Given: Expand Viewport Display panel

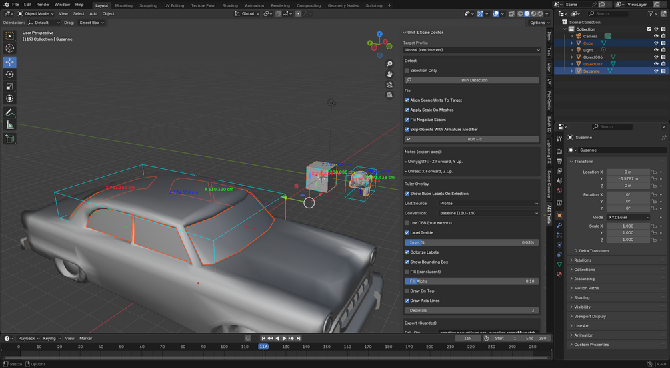Looking at the screenshot, I should coord(589,316).
